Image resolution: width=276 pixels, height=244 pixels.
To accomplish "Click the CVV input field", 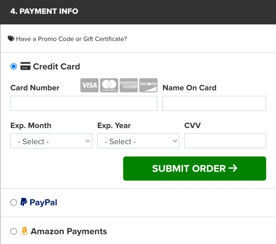I will coord(225,141).
